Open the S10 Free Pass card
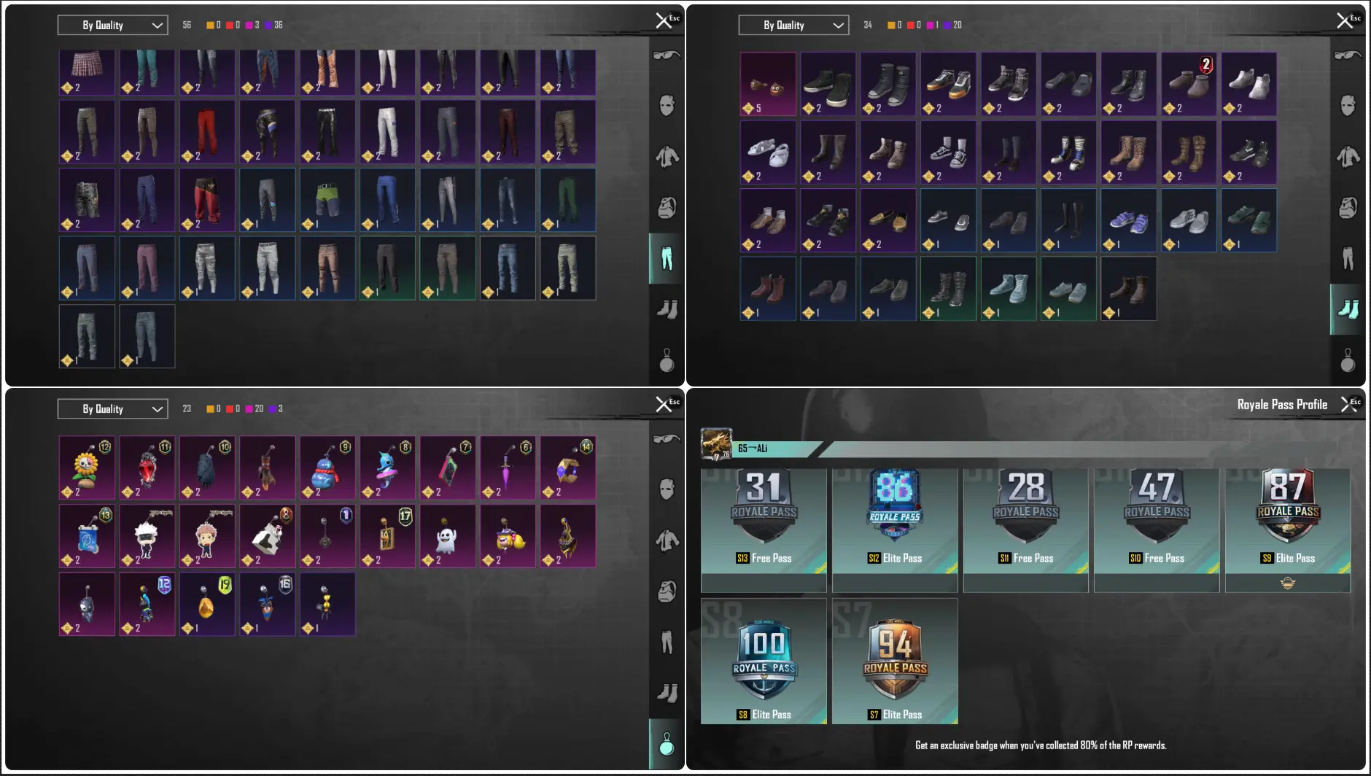This screenshot has width=1371, height=776. click(1157, 530)
